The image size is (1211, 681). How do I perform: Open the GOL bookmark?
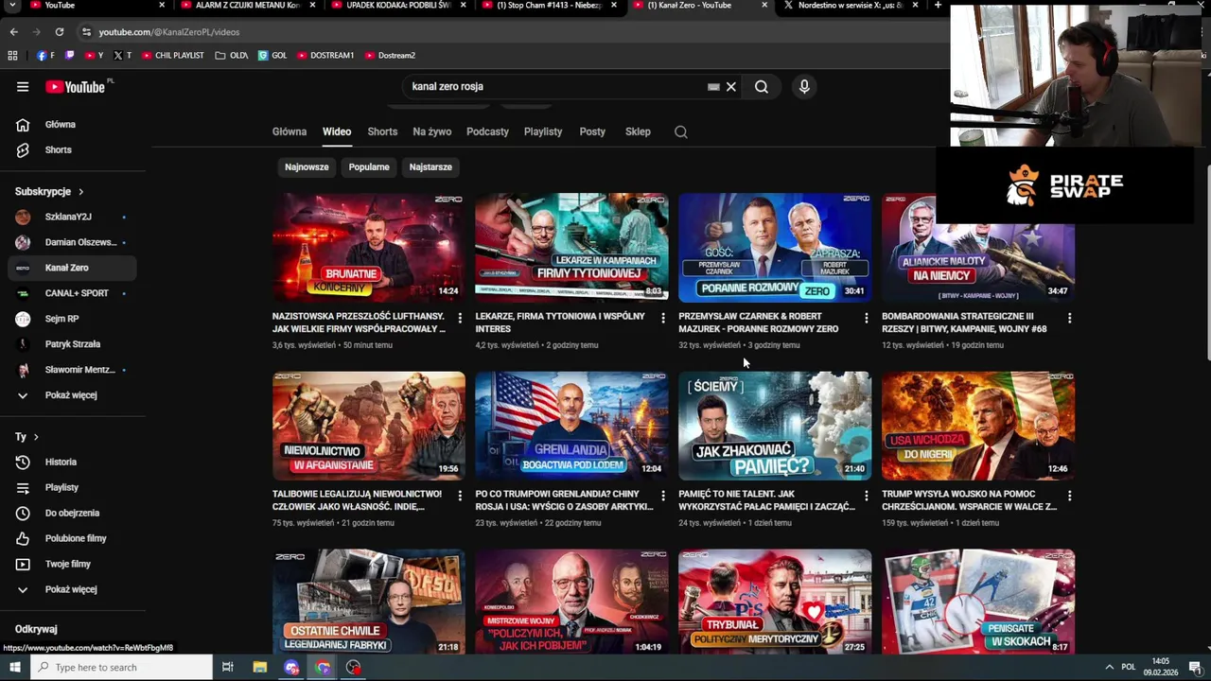pyautogui.click(x=272, y=55)
